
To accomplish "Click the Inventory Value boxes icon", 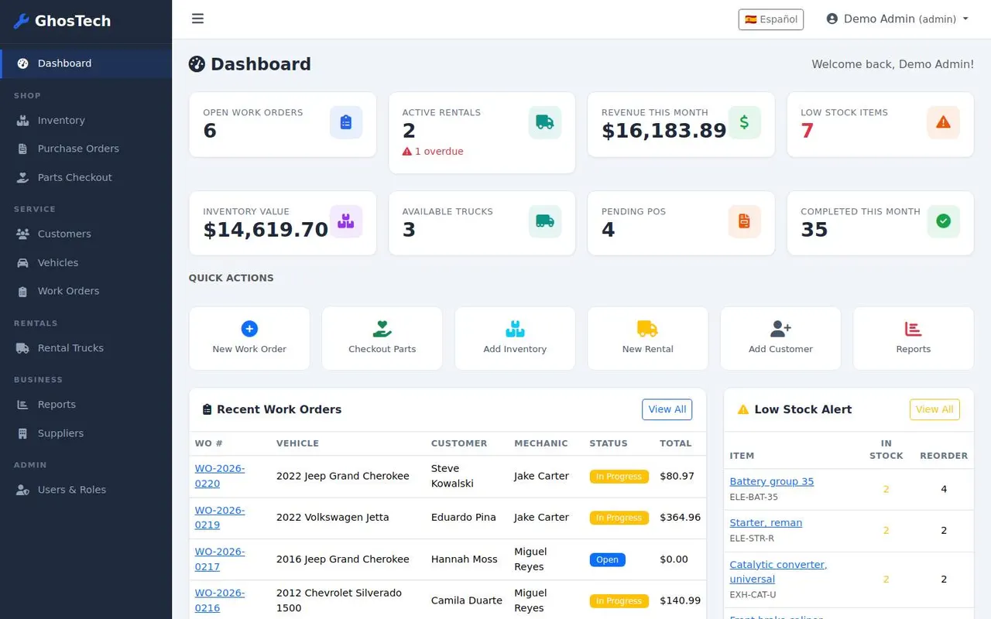I will point(346,221).
